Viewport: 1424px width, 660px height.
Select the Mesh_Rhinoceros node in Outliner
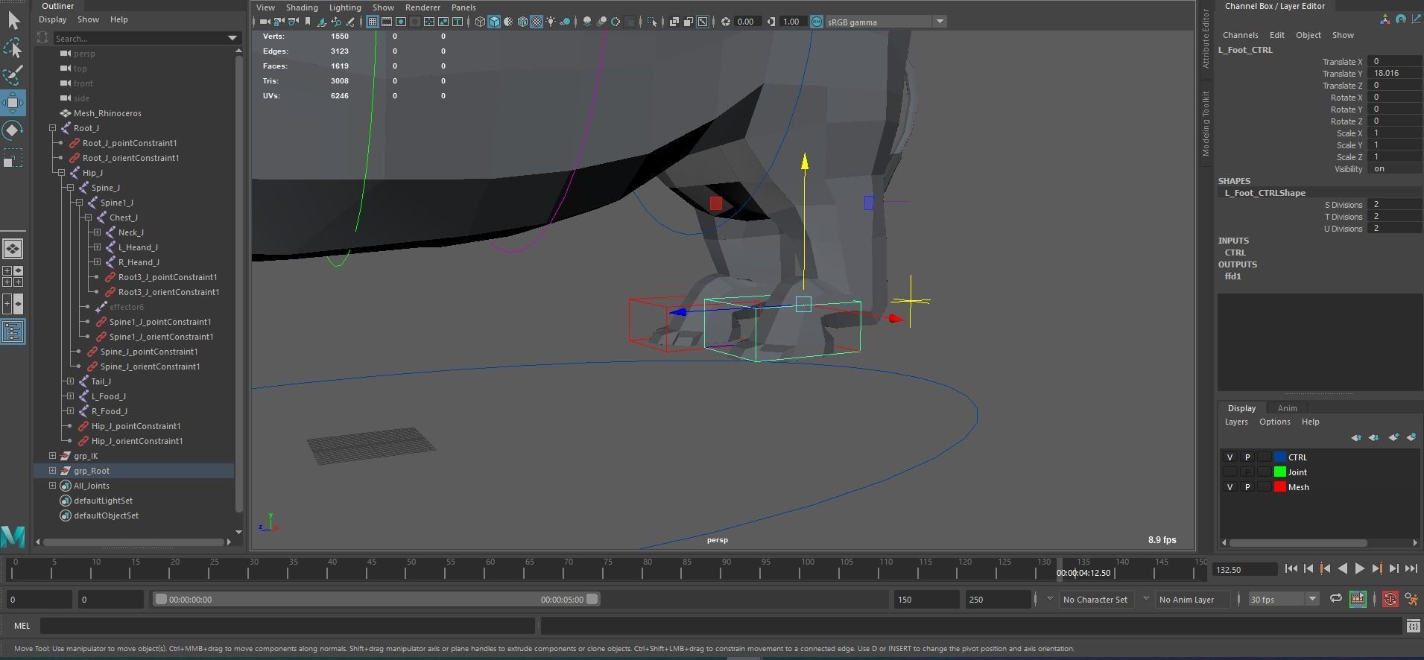(x=107, y=113)
